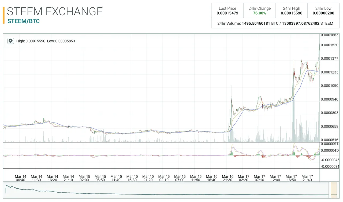The width and height of the screenshot is (343, 202).
Task: Click the 0.0000803 price axis label
Action: [x=330, y=113]
